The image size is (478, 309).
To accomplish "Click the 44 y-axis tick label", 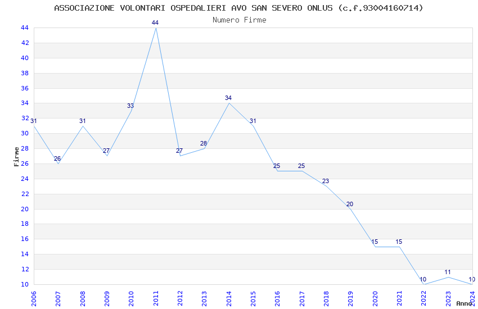I will tap(25, 28).
